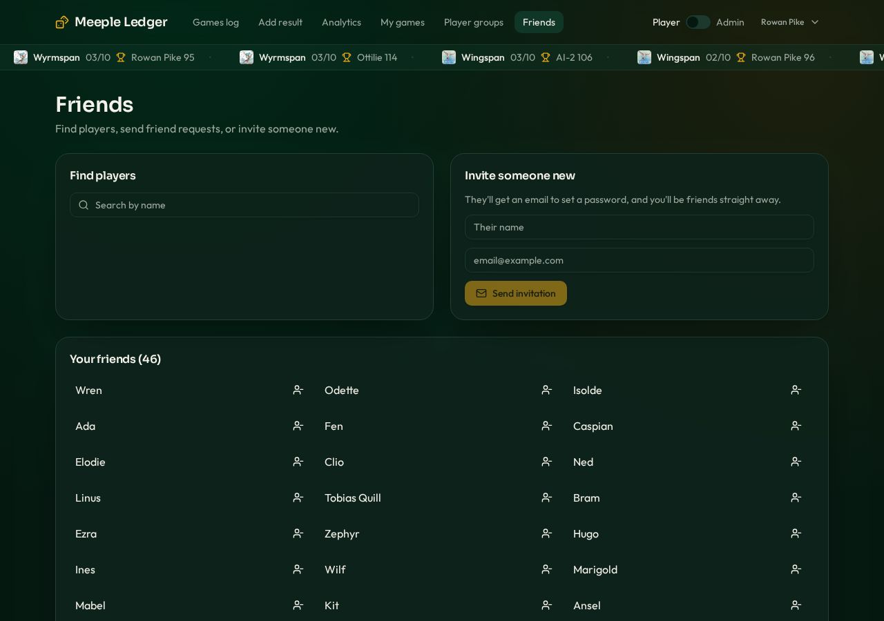Screen dimensions: 884x621
Task: Remove Bram from friends
Action: (x=796, y=497)
